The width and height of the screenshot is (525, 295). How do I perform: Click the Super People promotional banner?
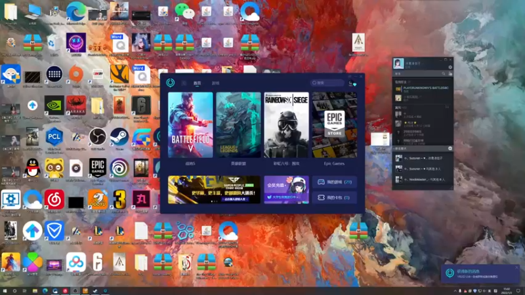(214, 189)
